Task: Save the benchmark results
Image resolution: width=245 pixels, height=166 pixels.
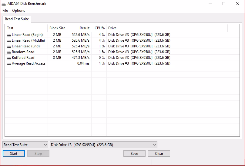Action: 134,154
